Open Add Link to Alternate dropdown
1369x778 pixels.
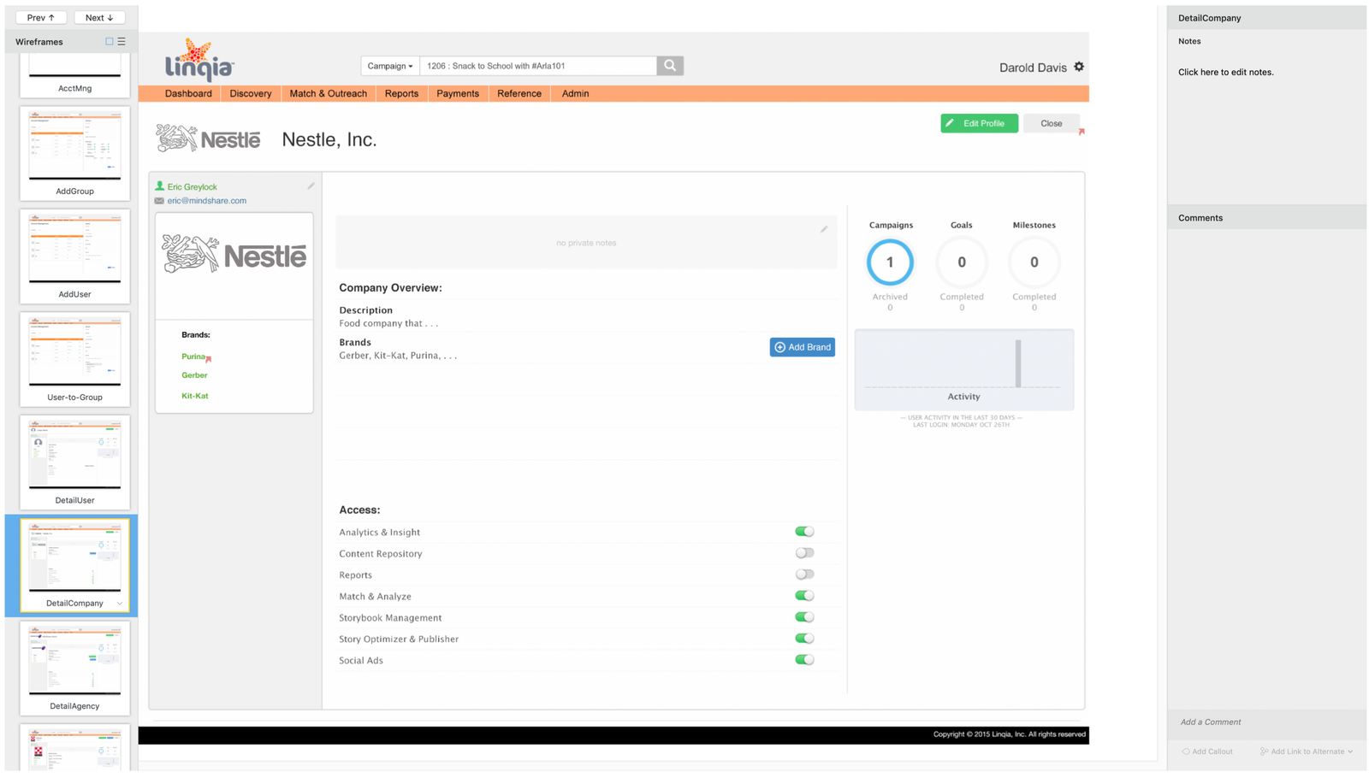tap(1307, 751)
